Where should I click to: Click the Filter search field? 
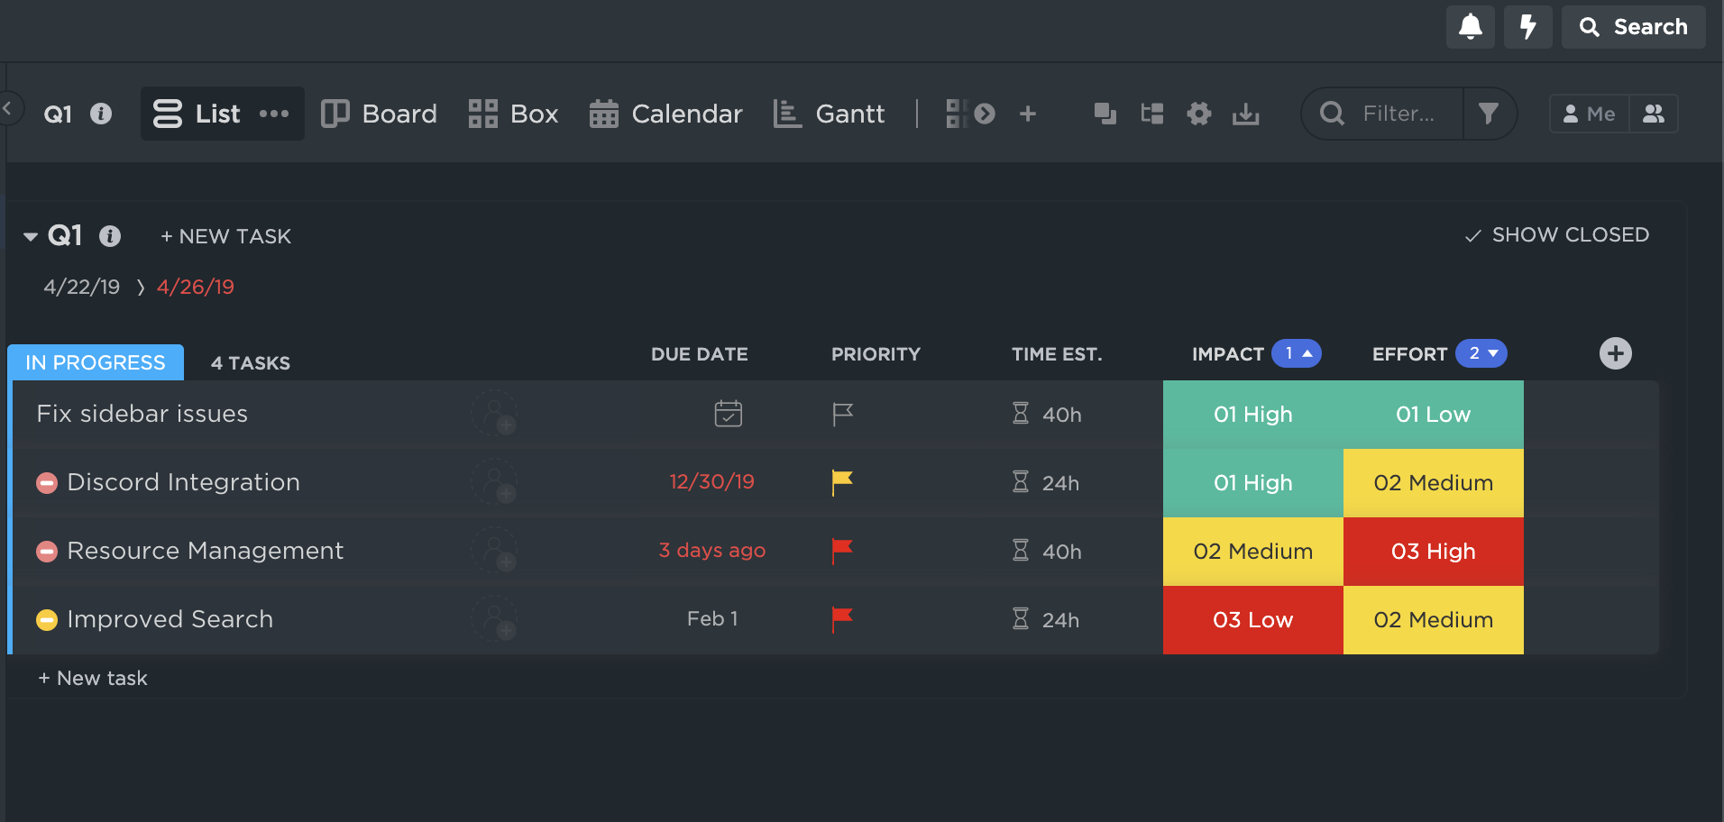click(1397, 114)
